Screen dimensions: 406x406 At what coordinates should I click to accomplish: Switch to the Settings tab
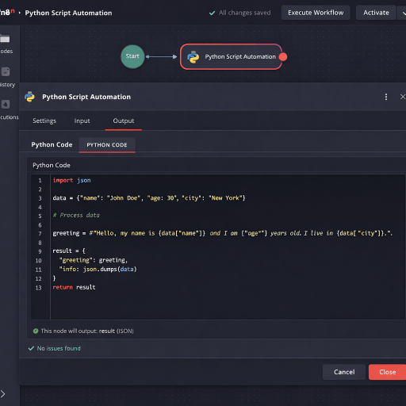tap(44, 121)
